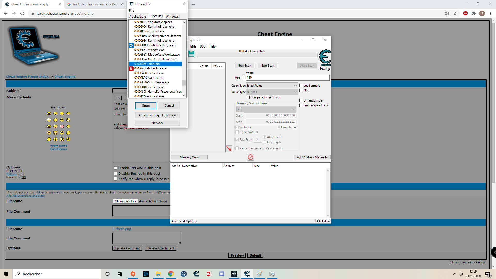Click the Cheat Engine save floppy icon
This screenshot has height=279, width=496.
click(191, 54)
